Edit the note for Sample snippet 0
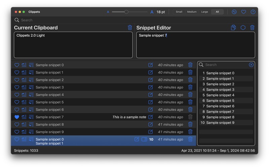The image size is (269, 168). [150, 65]
